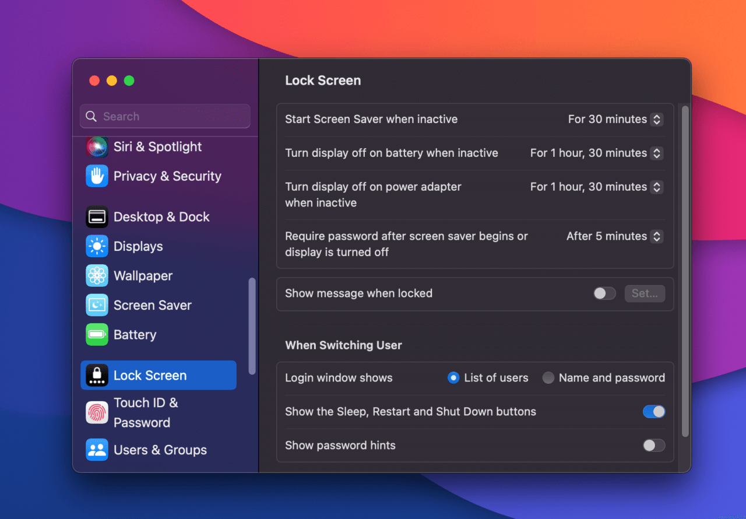Image resolution: width=746 pixels, height=519 pixels.
Task: Change Turn display off on battery duration
Action: (657, 153)
